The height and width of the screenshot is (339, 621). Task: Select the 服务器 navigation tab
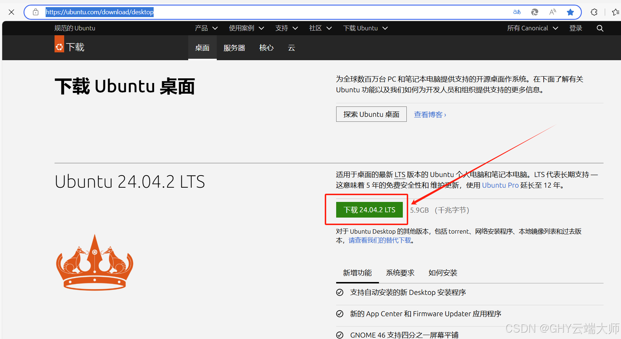pos(234,48)
